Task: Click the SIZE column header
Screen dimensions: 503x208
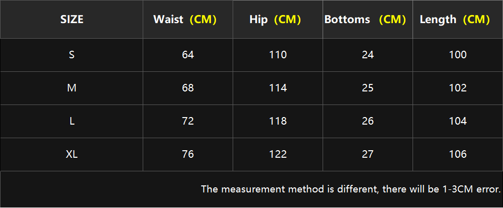Action: point(72,20)
